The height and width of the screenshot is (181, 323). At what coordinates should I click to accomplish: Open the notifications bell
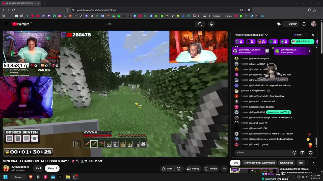coord(304,24)
